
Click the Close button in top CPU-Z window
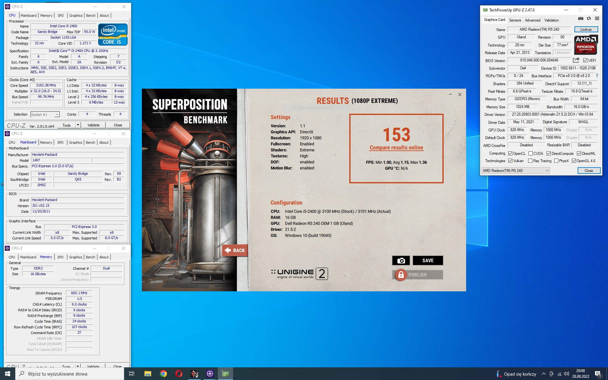coord(118,125)
